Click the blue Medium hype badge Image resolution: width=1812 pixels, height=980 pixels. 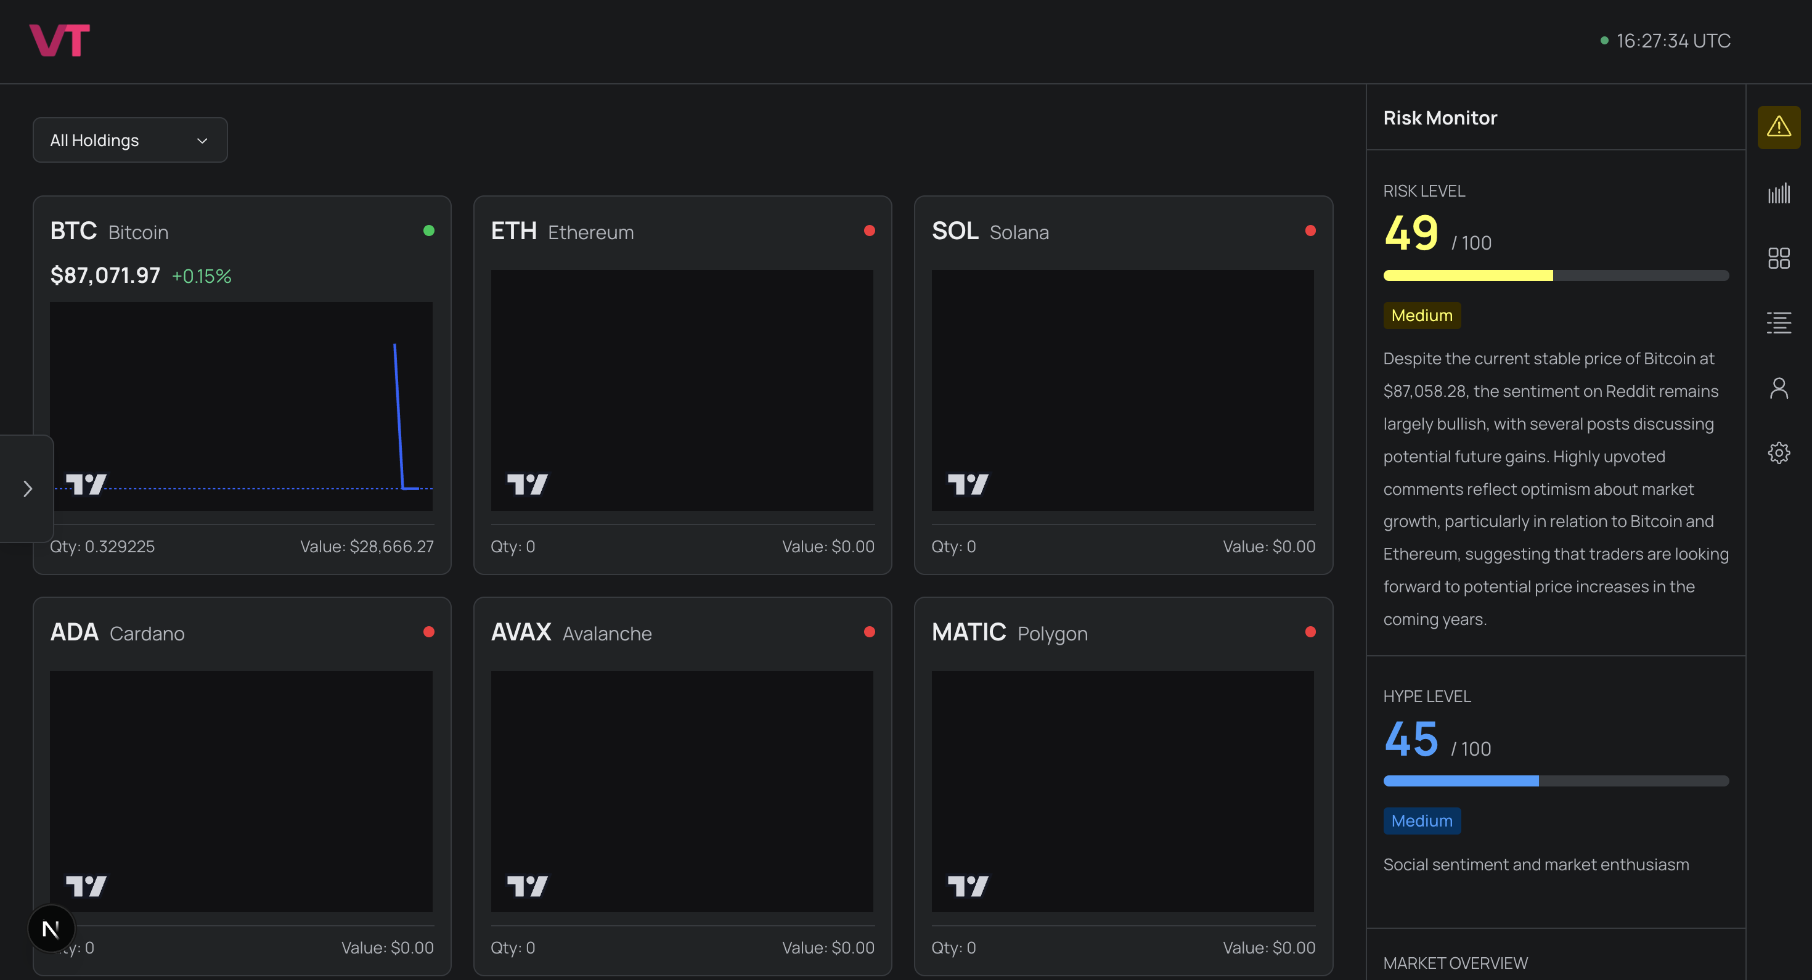click(1422, 820)
